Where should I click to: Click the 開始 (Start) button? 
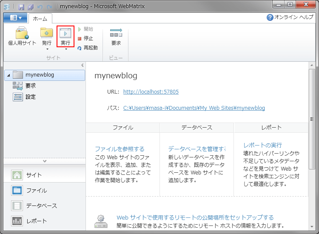pyautogui.click(x=85, y=29)
